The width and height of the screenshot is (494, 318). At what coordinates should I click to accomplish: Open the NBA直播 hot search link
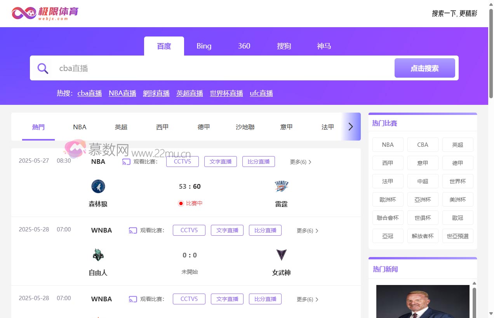[x=122, y=93]
